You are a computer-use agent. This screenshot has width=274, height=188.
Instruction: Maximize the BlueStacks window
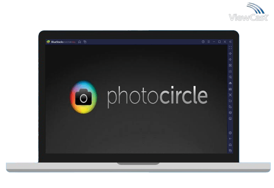pyautogui.click(x=219, y=42)
